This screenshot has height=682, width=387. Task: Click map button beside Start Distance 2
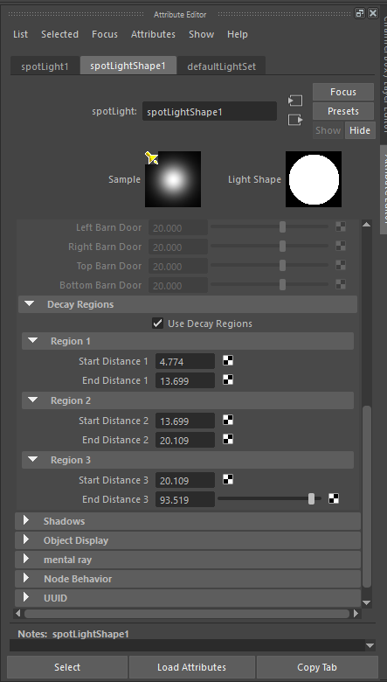(x=228, y=420)
